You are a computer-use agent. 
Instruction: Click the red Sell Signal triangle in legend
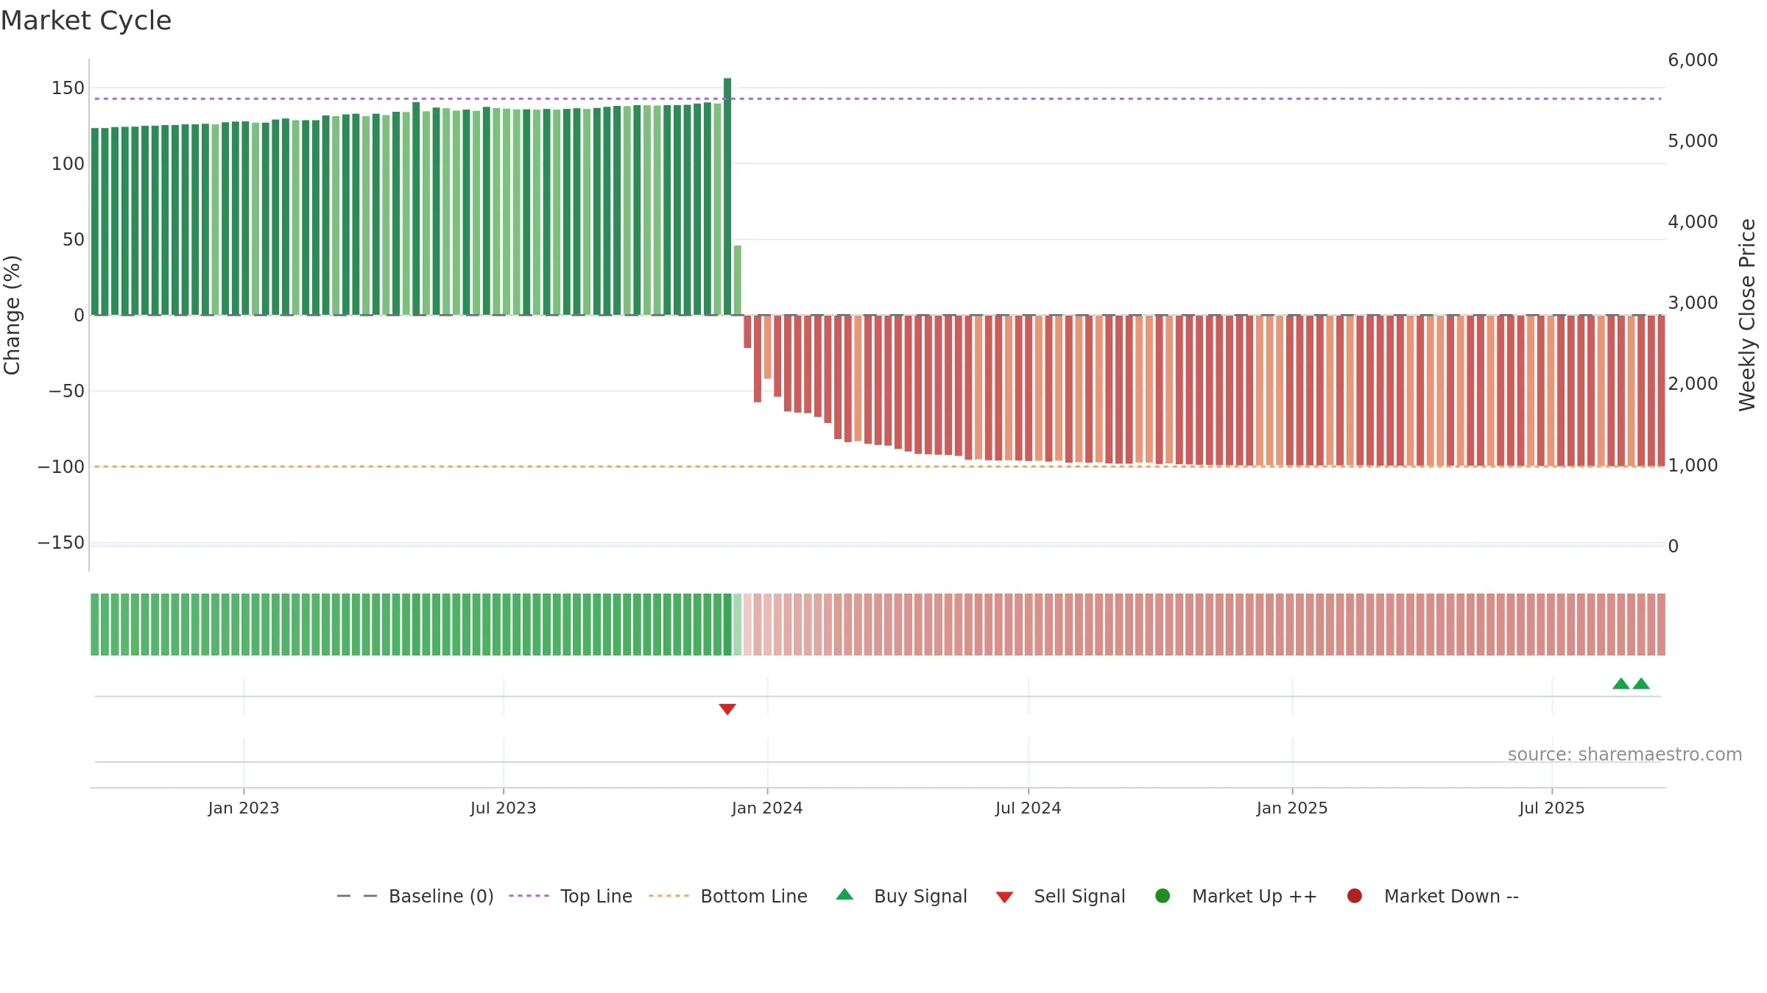[x=1004, y=897]
